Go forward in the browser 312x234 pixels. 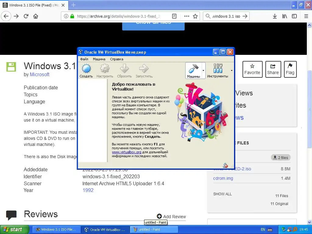[16, 16]
